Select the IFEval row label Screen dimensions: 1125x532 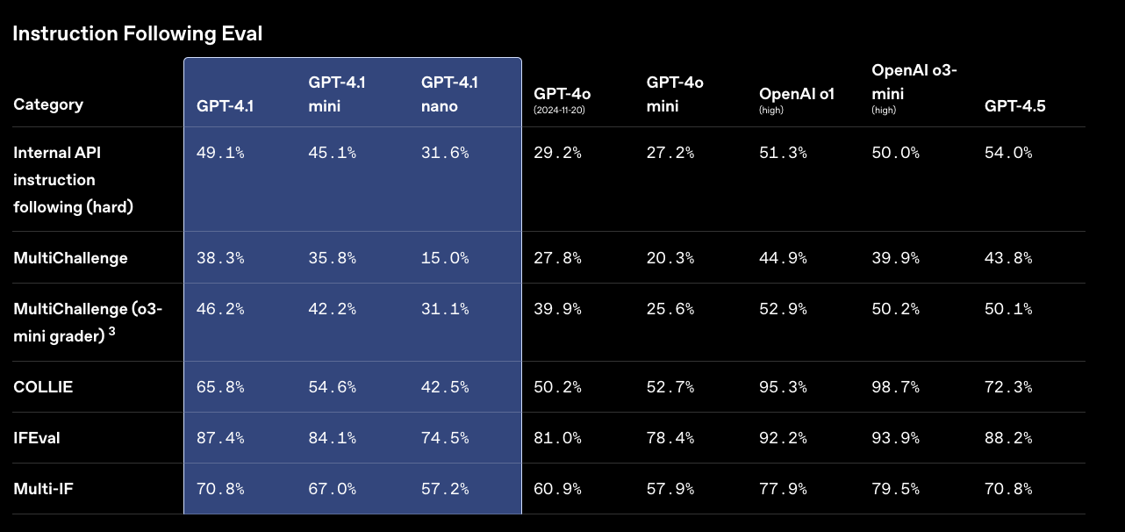37,438
